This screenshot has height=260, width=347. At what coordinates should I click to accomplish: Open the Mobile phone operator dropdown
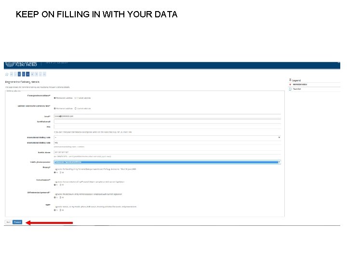pos(167,162)
